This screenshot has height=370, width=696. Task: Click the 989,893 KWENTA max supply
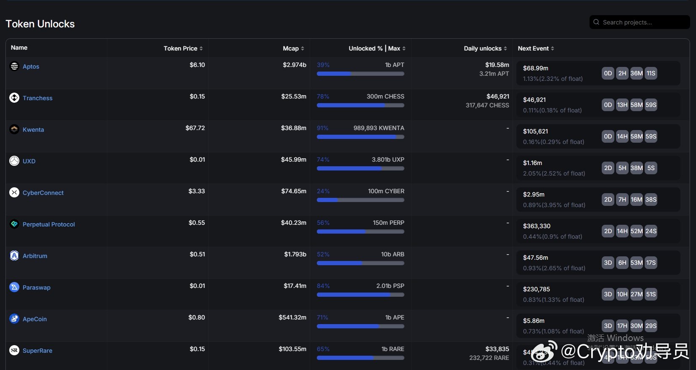(x=379, y=128)
